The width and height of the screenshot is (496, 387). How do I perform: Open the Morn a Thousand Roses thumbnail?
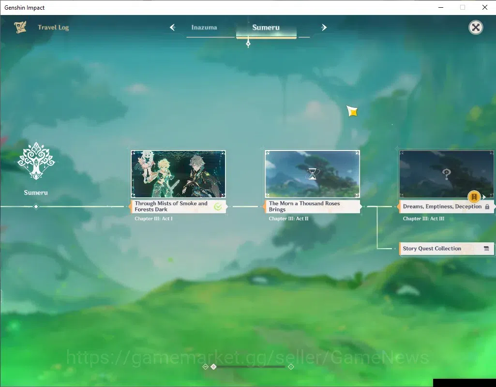(x=312, y=174)
